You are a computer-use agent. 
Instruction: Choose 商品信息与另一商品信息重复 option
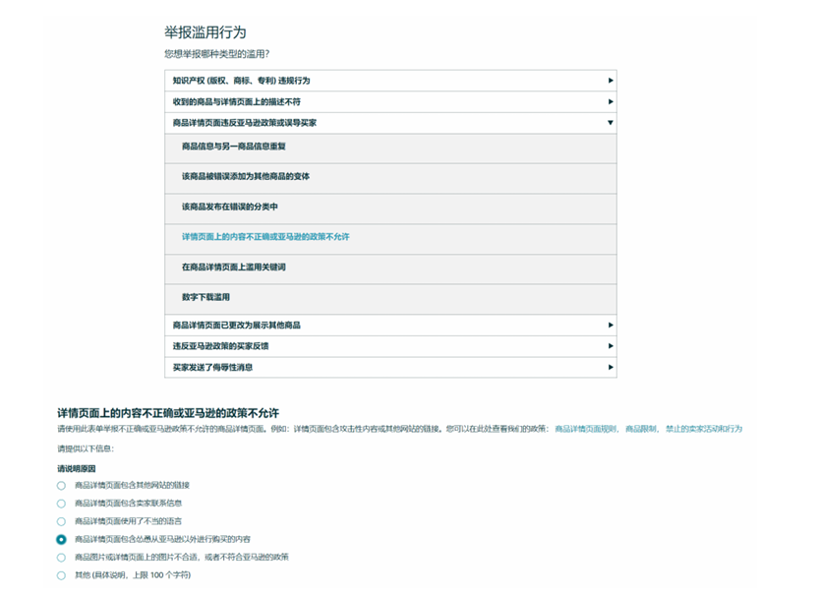coord(234,148)
